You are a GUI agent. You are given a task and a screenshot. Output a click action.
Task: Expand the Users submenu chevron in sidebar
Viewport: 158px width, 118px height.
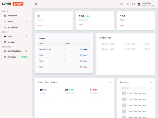(x=27, y=21)
